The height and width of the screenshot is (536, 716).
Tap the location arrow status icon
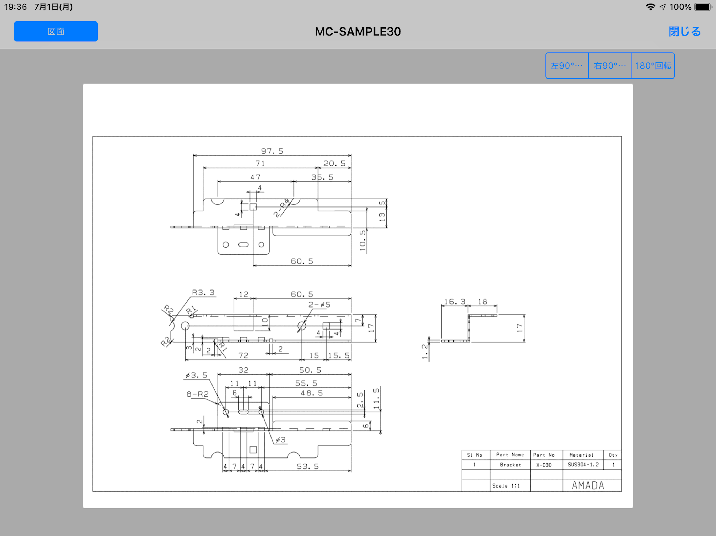(663, 7)
